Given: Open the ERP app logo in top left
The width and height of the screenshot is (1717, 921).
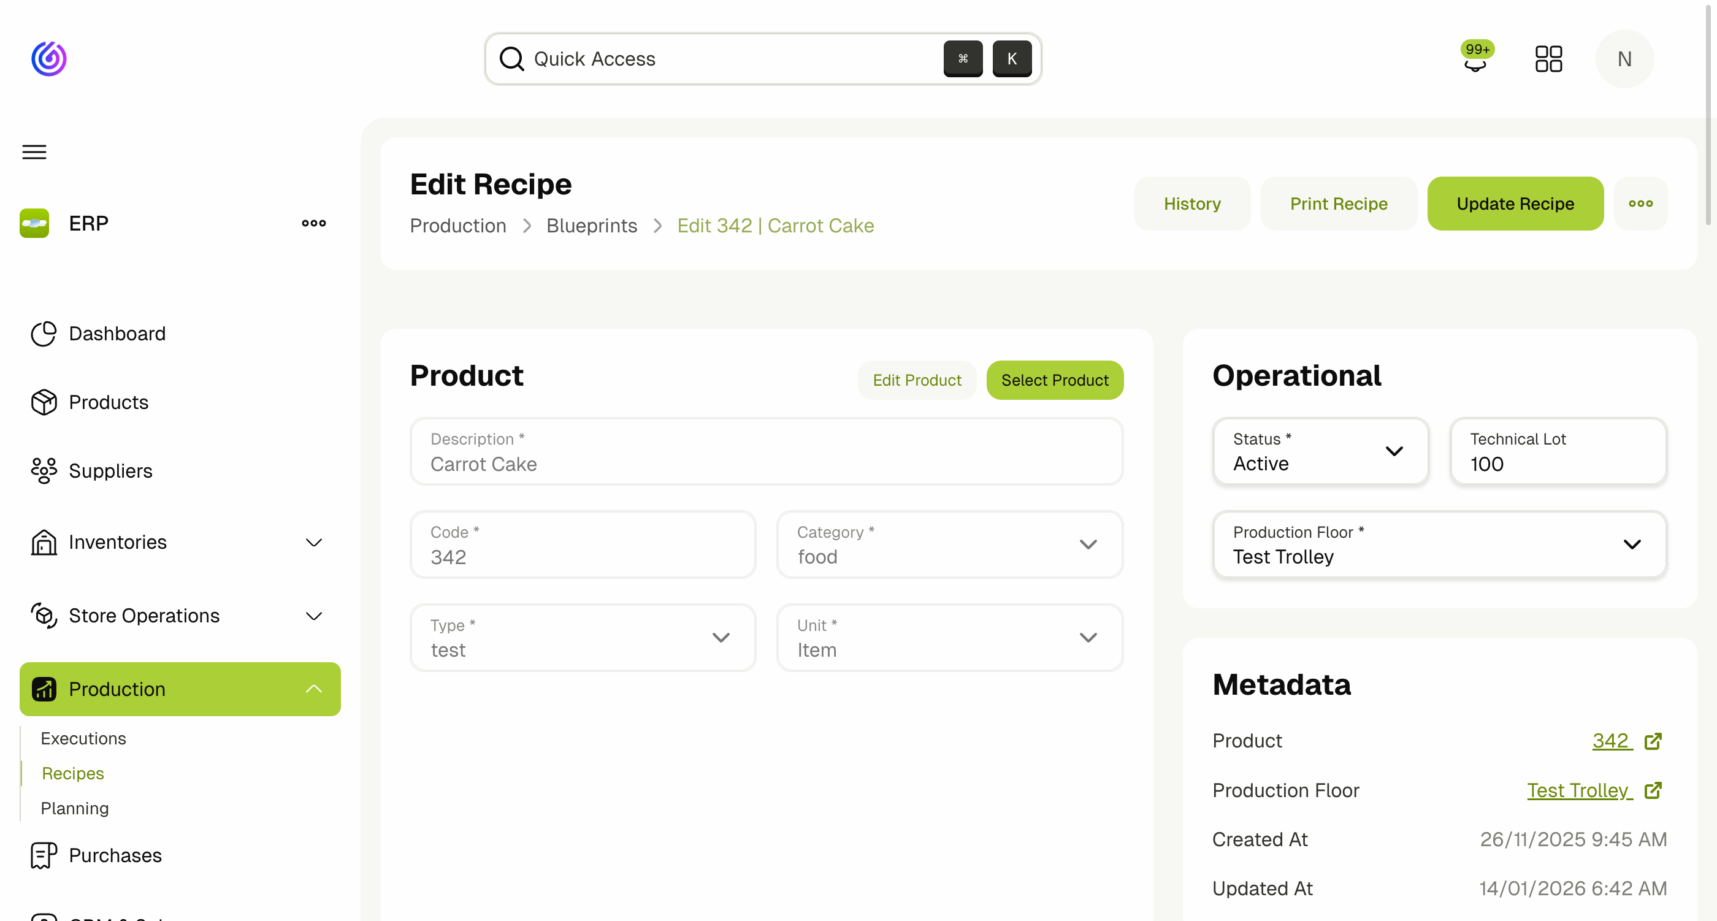Looking at the screenshot, I should pyautogui.click(x=48, y=59).
